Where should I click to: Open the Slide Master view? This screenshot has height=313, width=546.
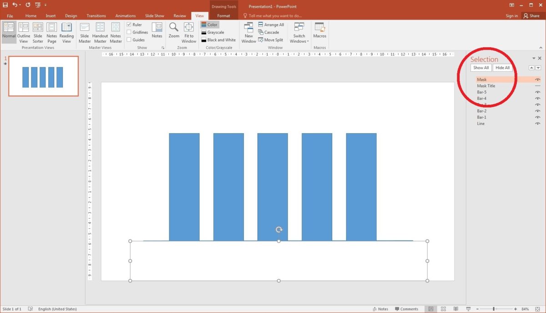84,32
